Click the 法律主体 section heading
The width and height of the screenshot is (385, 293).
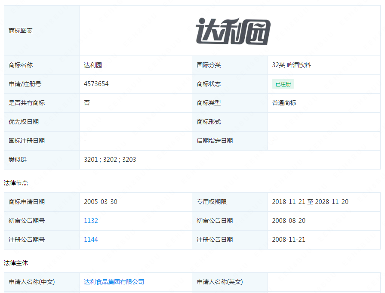pyautogui.click(x=16, y=263)
